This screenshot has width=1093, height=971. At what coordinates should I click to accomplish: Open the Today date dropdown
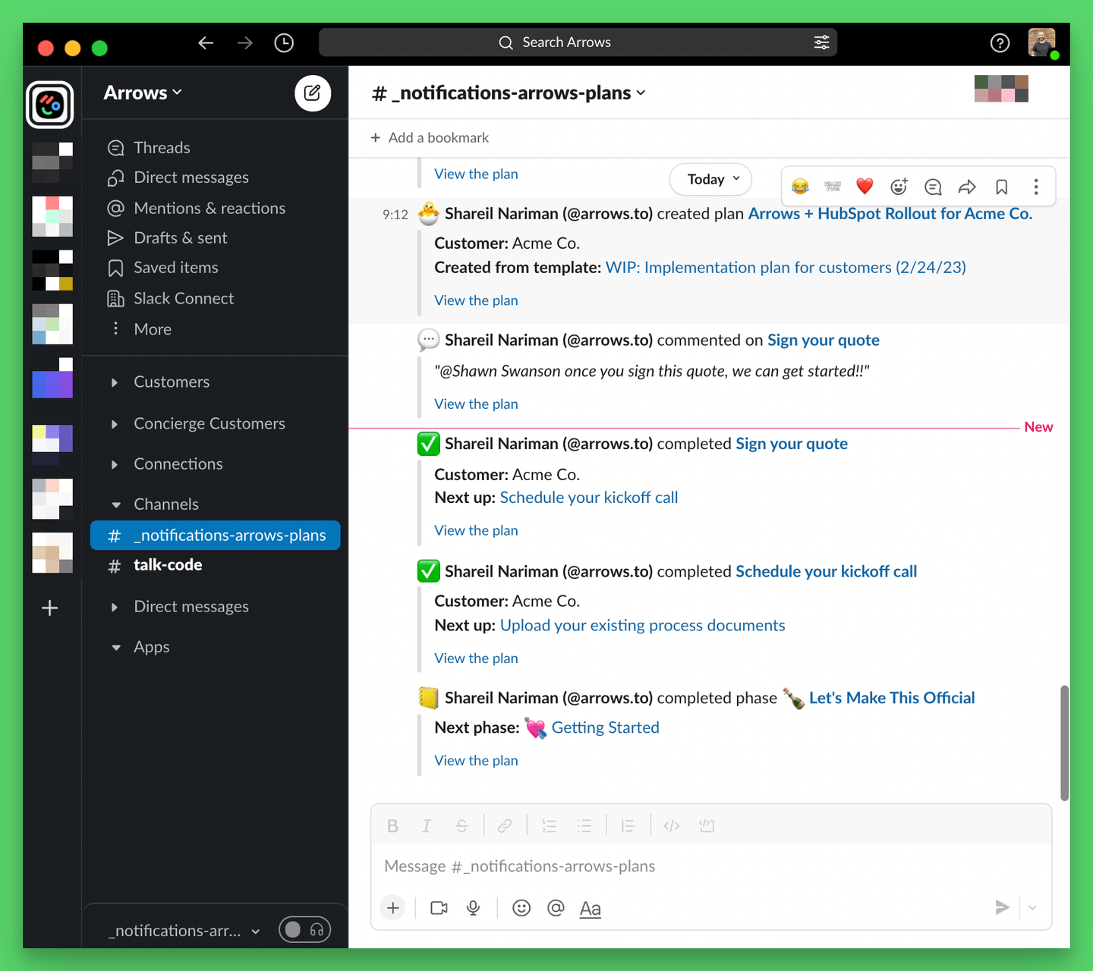point(711,180)
